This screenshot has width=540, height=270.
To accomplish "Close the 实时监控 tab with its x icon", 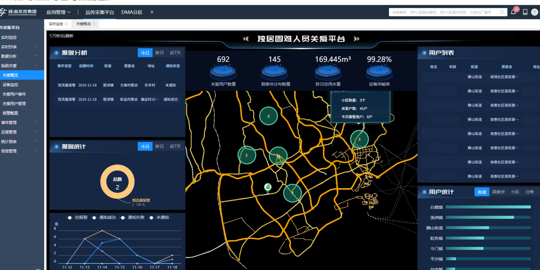I will (67, 24).
